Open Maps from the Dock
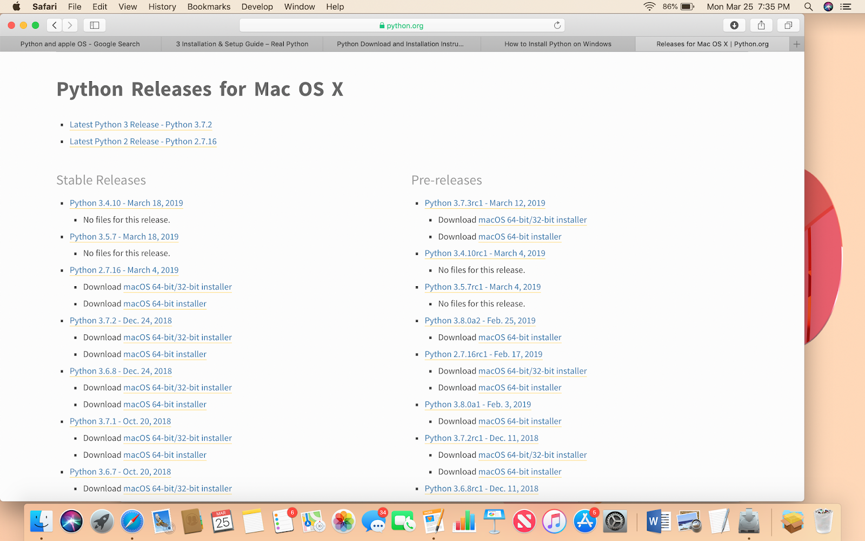The width and height of the screenshot is (865, 541). tap(314, 522)
